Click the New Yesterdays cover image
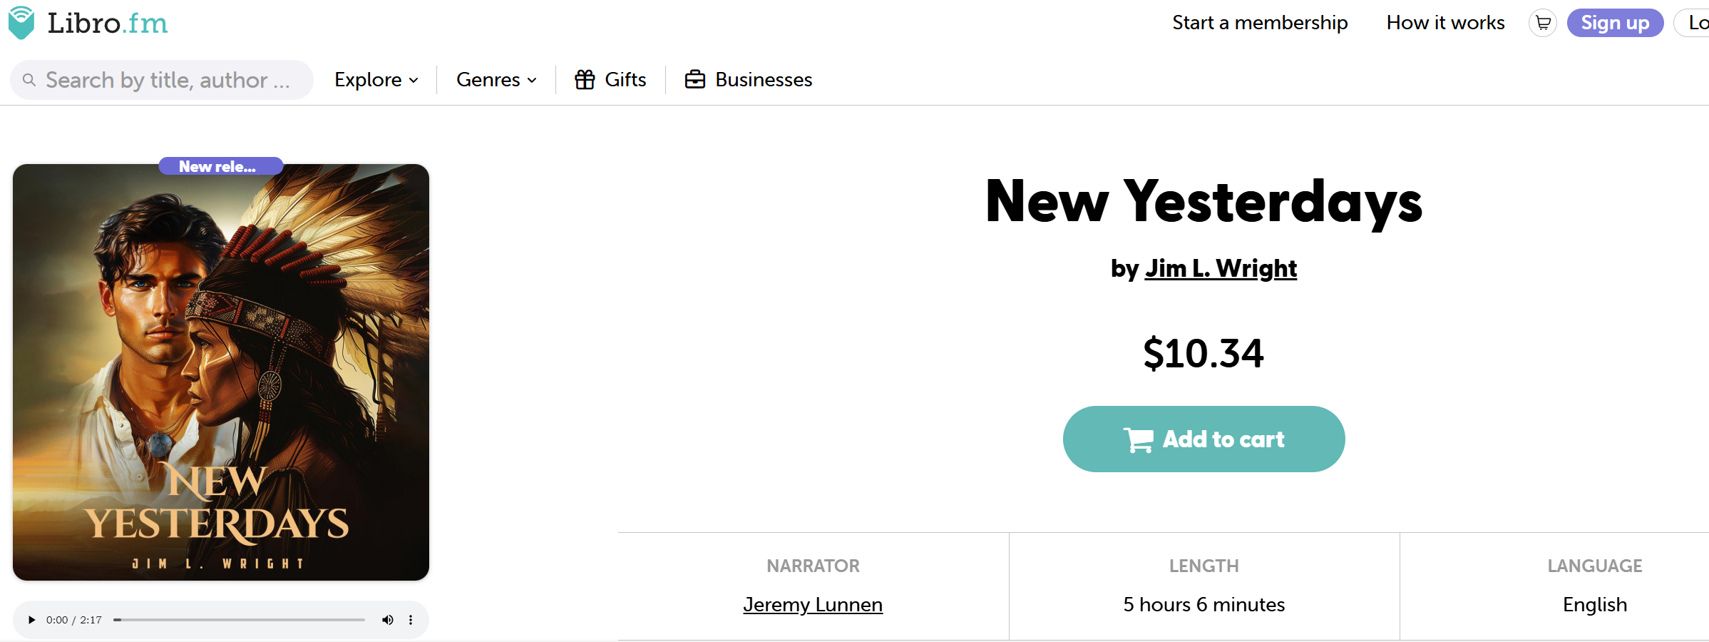The width and height of the screenshot is (1709, 642). [x=221, y=372]
